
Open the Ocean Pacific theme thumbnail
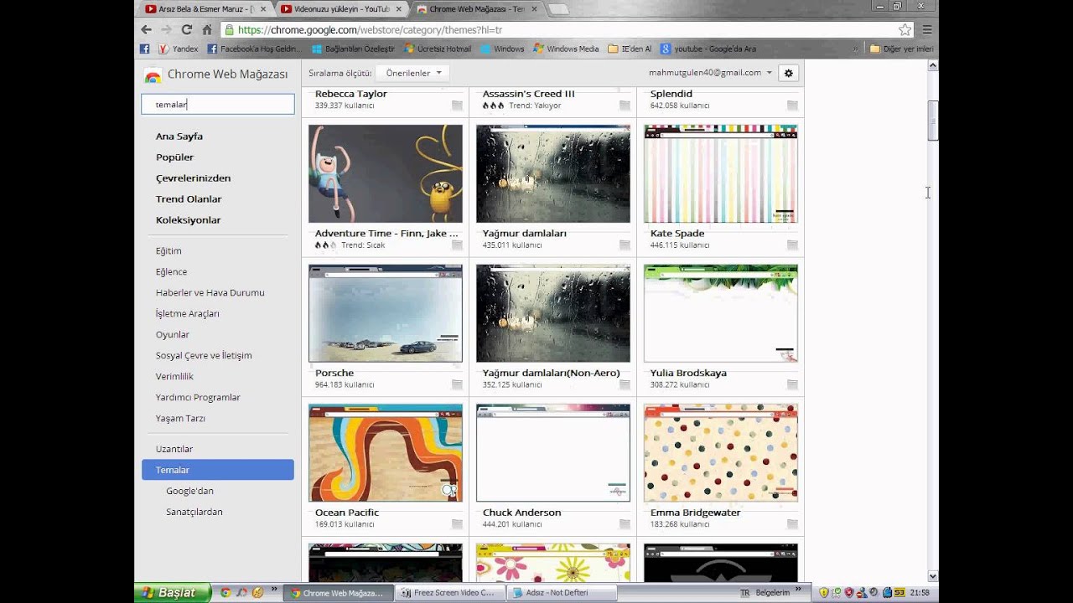(386, 453)
